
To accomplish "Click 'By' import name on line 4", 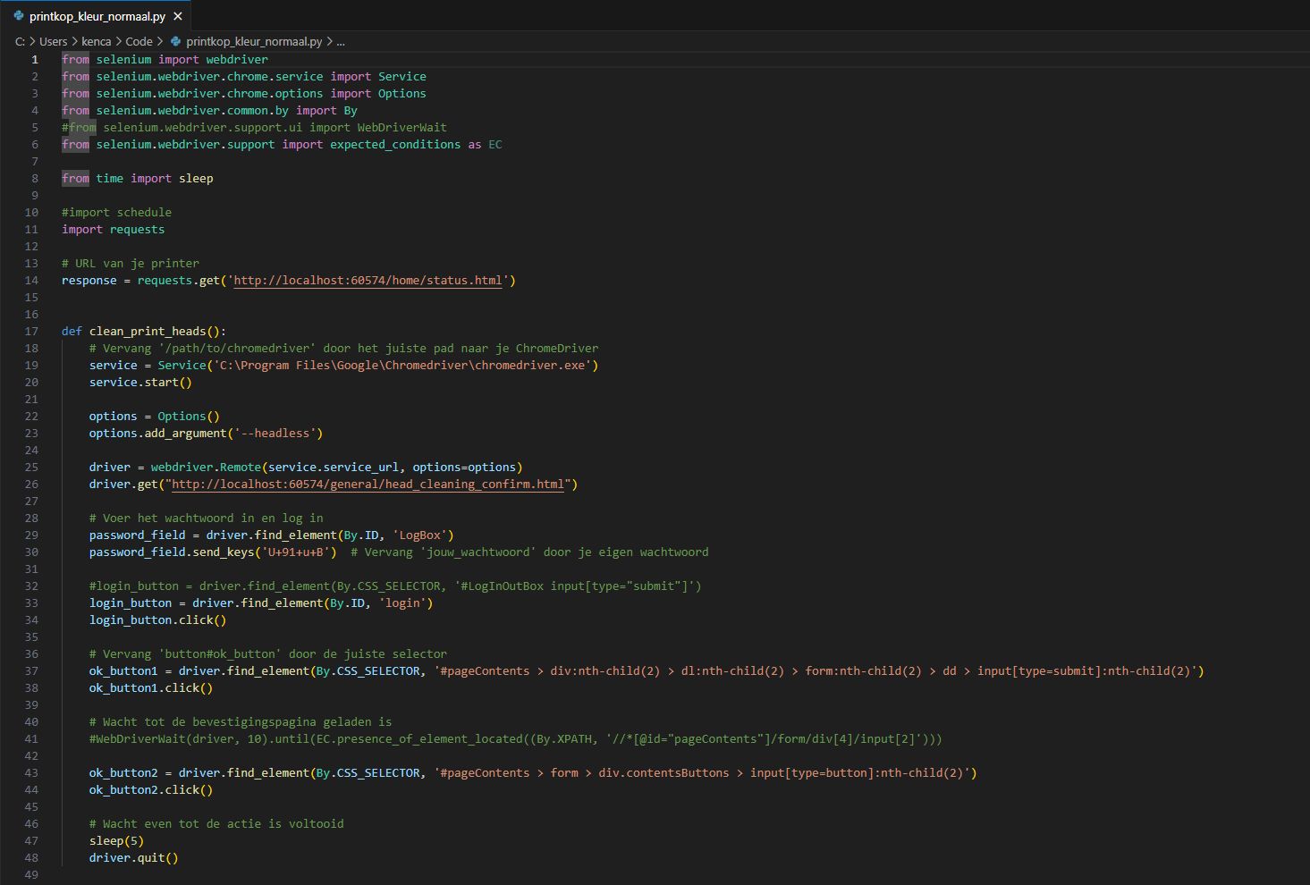I will point(351,111).
